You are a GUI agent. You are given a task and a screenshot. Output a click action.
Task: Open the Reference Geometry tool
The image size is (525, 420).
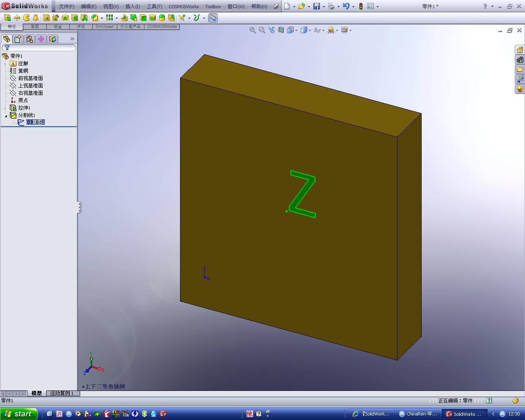coord(182,18)
